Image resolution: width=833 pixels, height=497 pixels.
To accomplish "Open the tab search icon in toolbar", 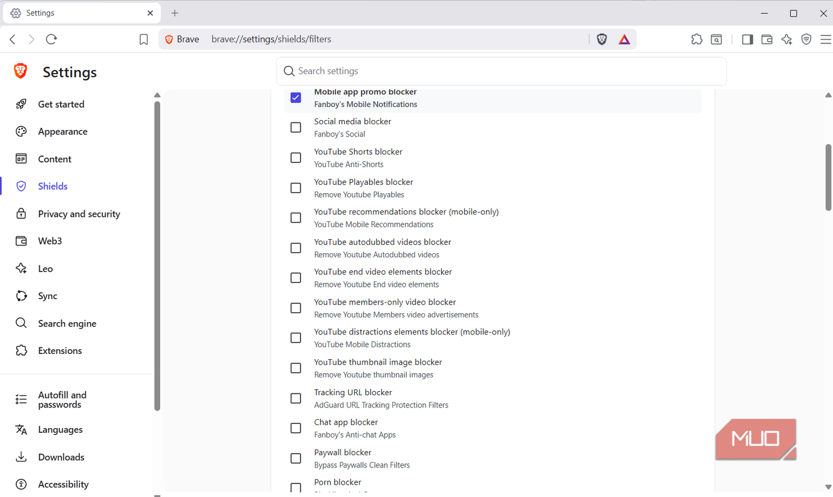I will click(717, 39).
